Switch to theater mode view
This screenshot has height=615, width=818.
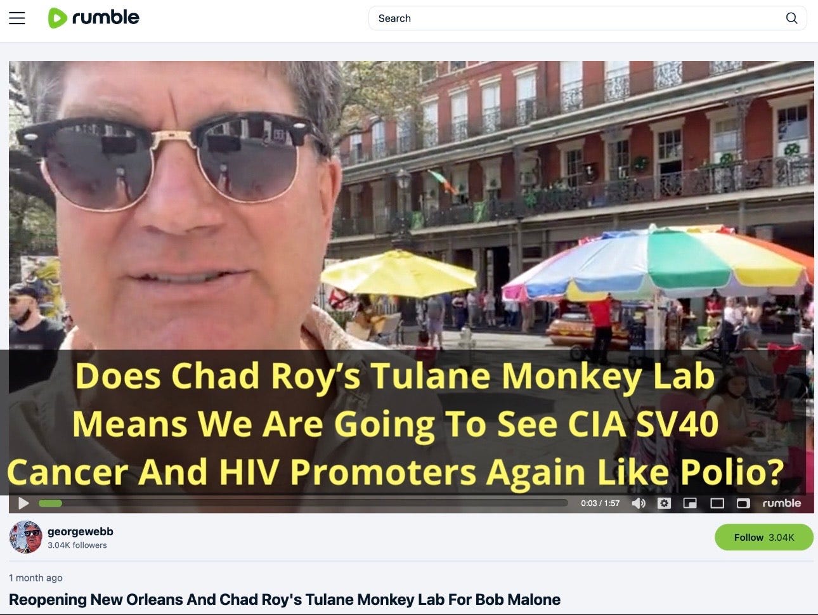coord(717,503)
